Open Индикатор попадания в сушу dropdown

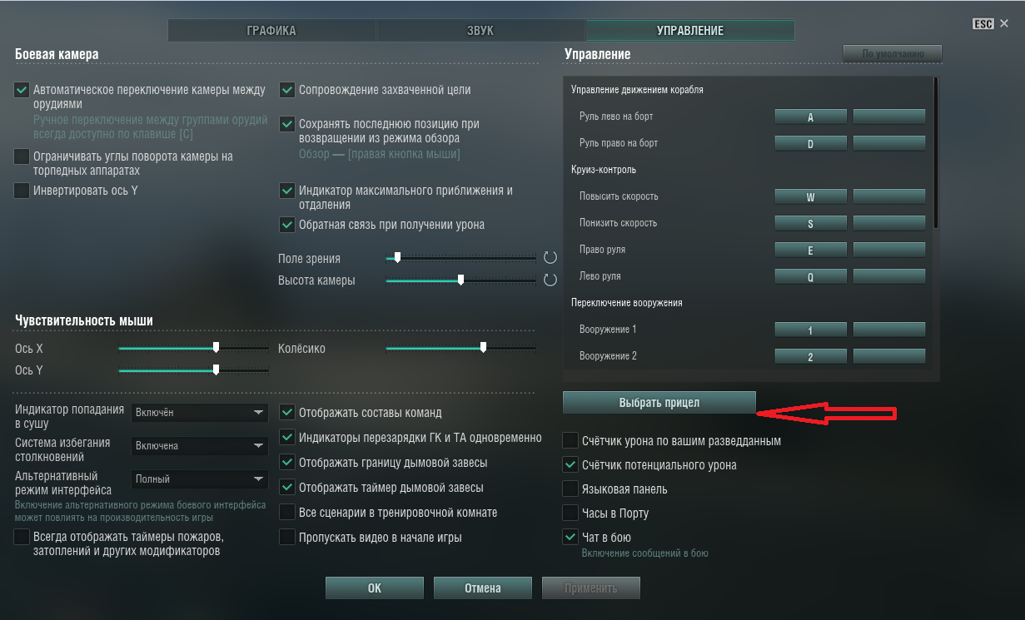point(200,413)
